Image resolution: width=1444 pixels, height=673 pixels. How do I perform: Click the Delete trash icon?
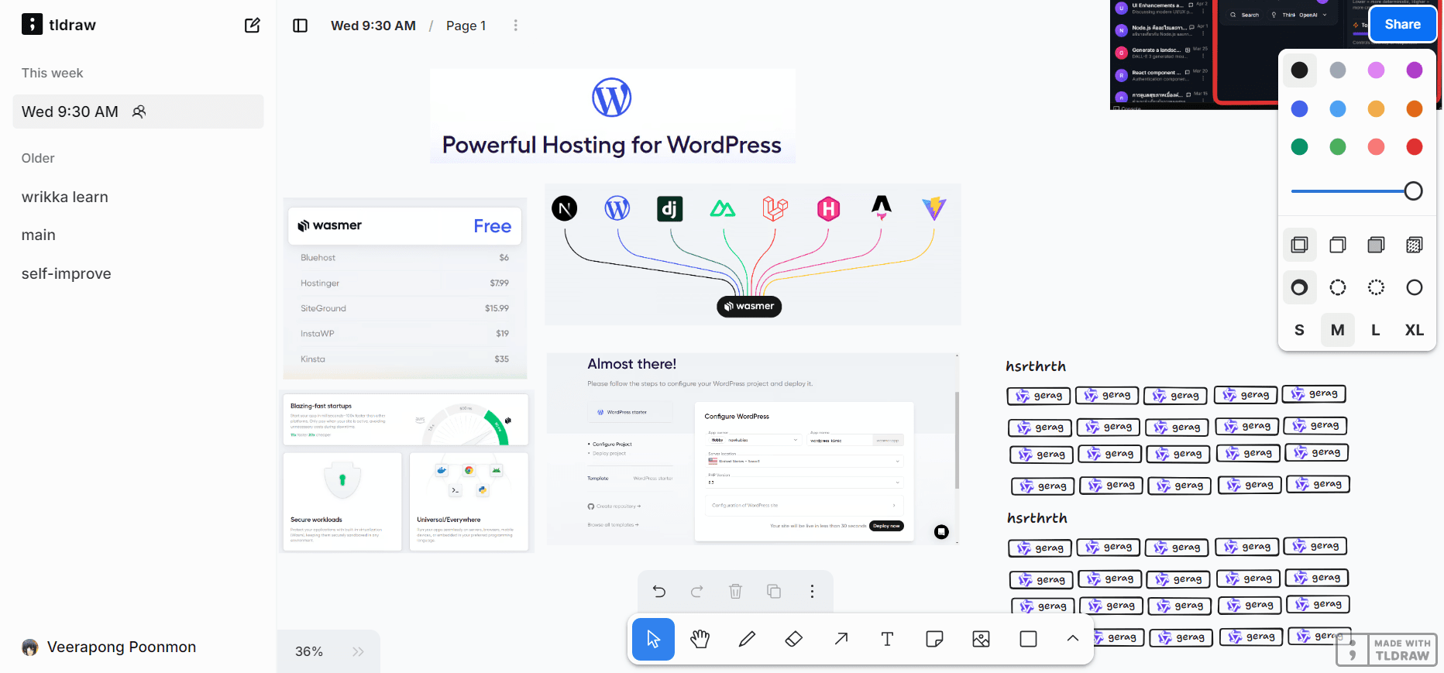tap(735, 592)
